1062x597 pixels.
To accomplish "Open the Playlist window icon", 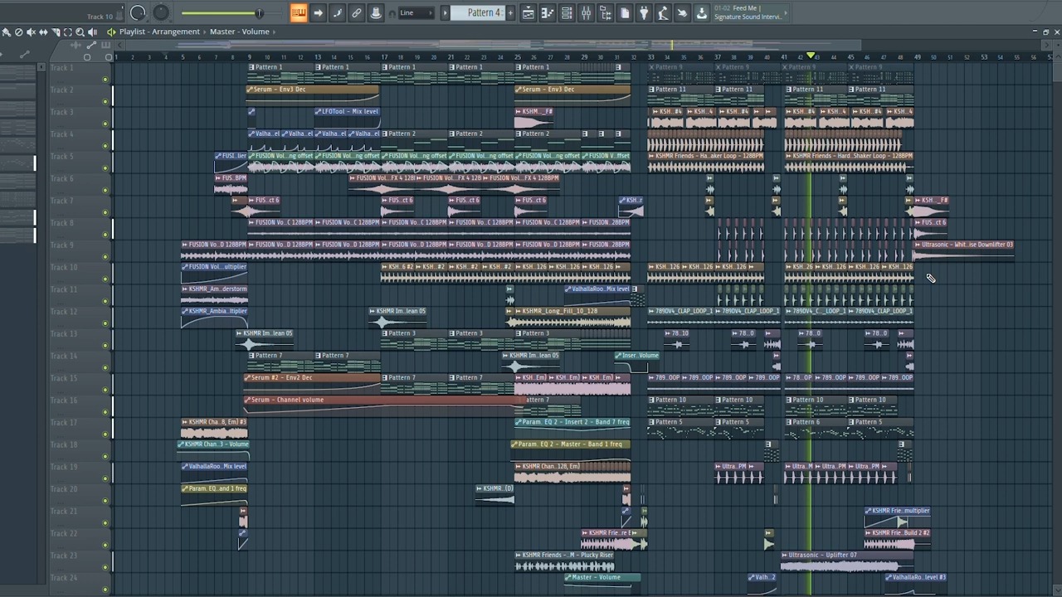I will coord(528,12).
